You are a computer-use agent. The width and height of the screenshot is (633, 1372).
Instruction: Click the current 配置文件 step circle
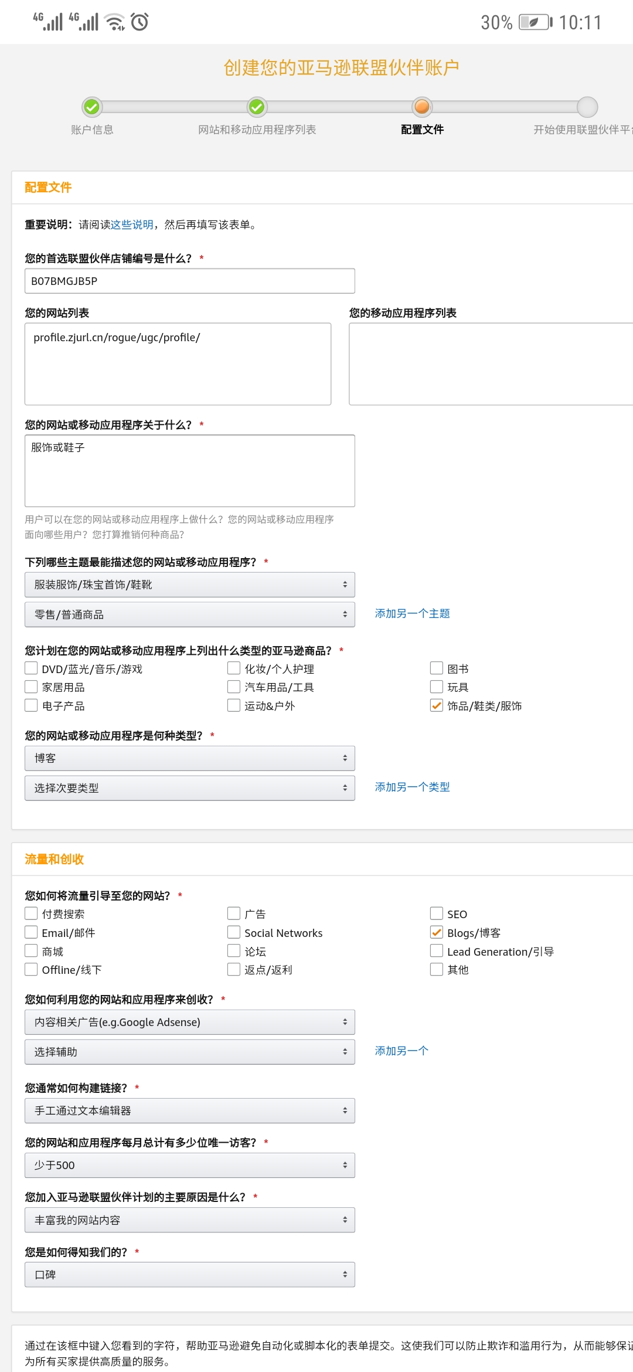[x=422, y=107]
